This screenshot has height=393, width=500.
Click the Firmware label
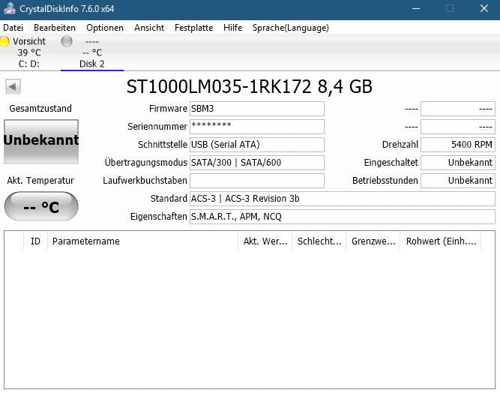(168, 109)
